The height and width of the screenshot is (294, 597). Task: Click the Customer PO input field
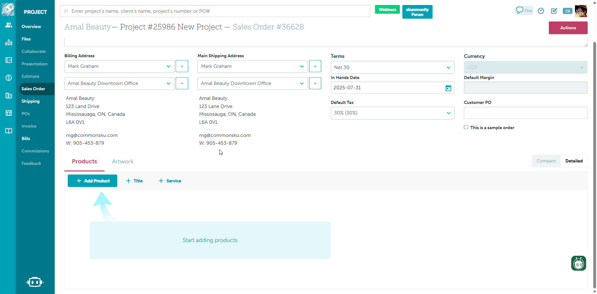[x=525, y=113]
